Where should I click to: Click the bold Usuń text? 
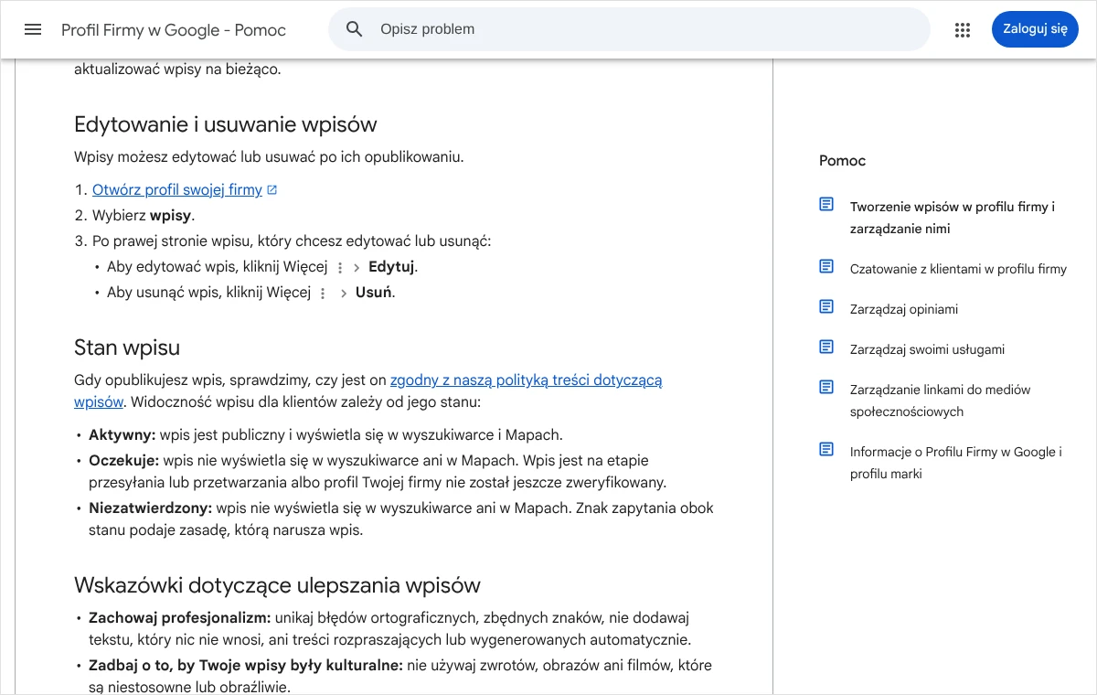tap(374, 293)
